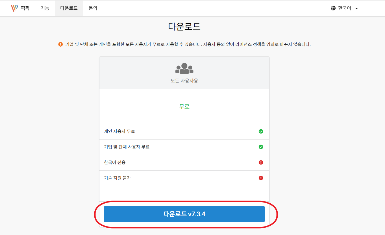
Task: Click the orange notice exclamation icon
Action: [60, 44]
